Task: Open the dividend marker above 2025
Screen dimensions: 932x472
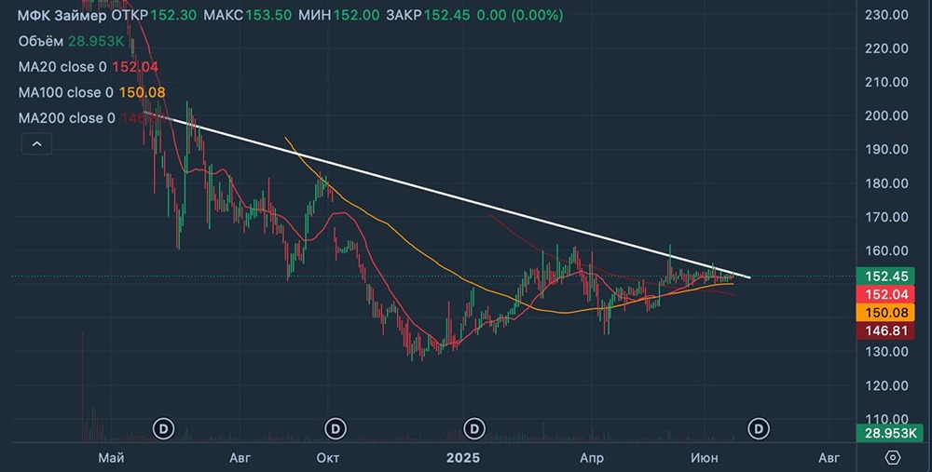Action: [474, 428]
